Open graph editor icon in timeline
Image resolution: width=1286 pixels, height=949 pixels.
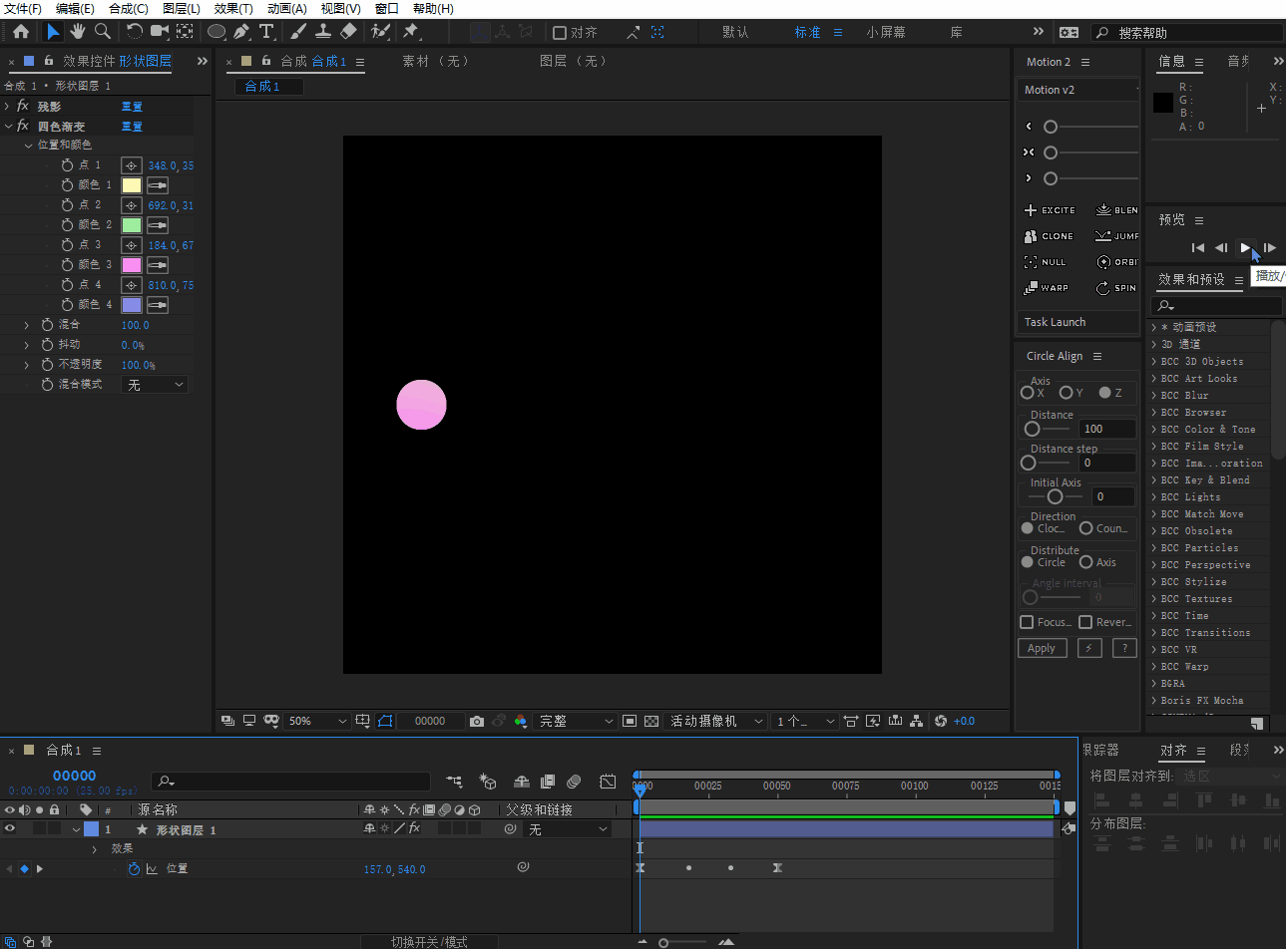608,782
